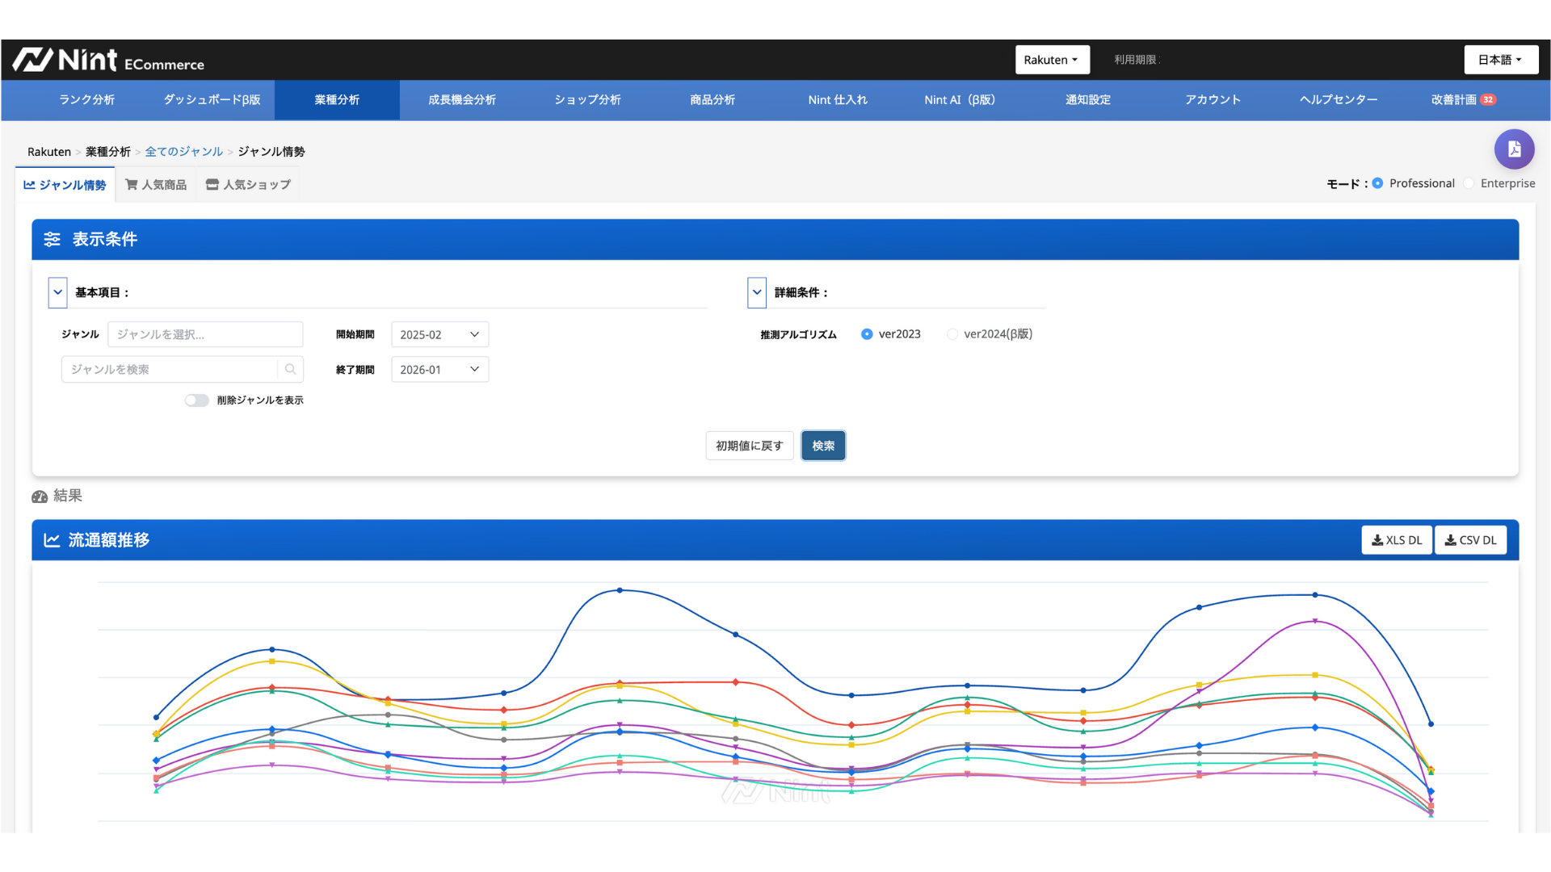Click the line chart icon beside 流通額推移
This screenshot has height=872, width=1551.
[x=51, y=539]
